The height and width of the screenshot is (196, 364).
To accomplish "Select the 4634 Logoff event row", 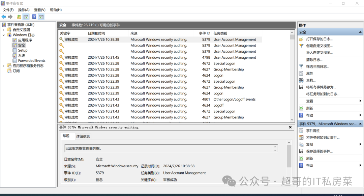I will click(x=160, y=106).
